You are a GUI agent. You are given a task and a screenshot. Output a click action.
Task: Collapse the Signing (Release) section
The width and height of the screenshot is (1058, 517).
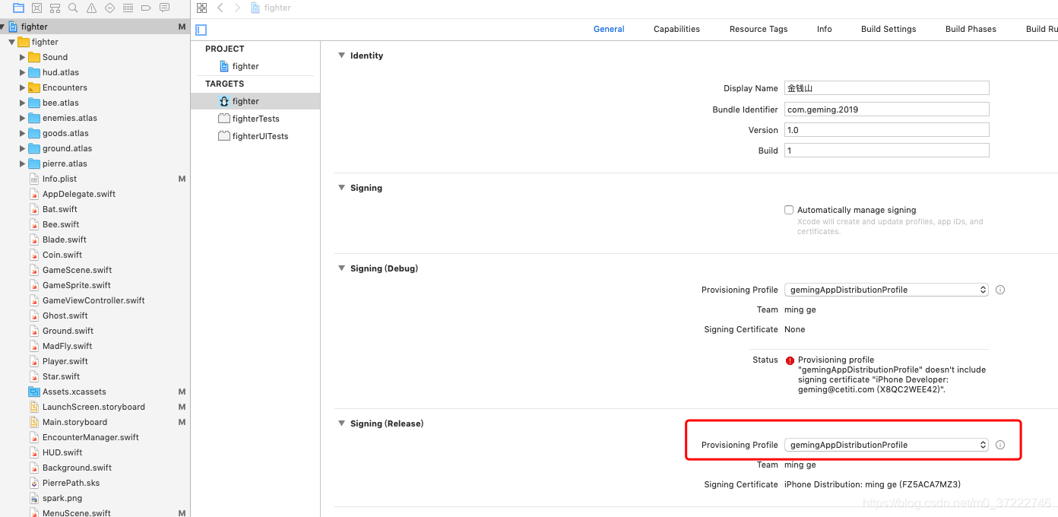pos(341,423)
